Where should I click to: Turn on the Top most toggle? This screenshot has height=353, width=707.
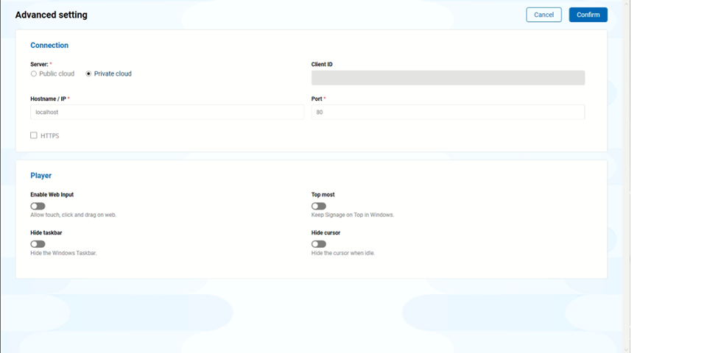tap(319, 206)
